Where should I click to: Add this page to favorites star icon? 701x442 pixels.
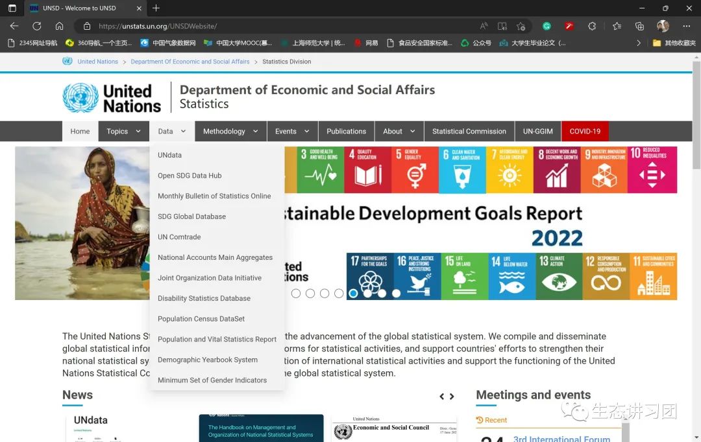[521, 26]
